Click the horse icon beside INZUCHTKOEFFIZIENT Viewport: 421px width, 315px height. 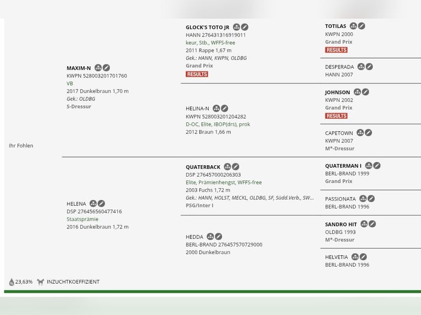(41, 282)
